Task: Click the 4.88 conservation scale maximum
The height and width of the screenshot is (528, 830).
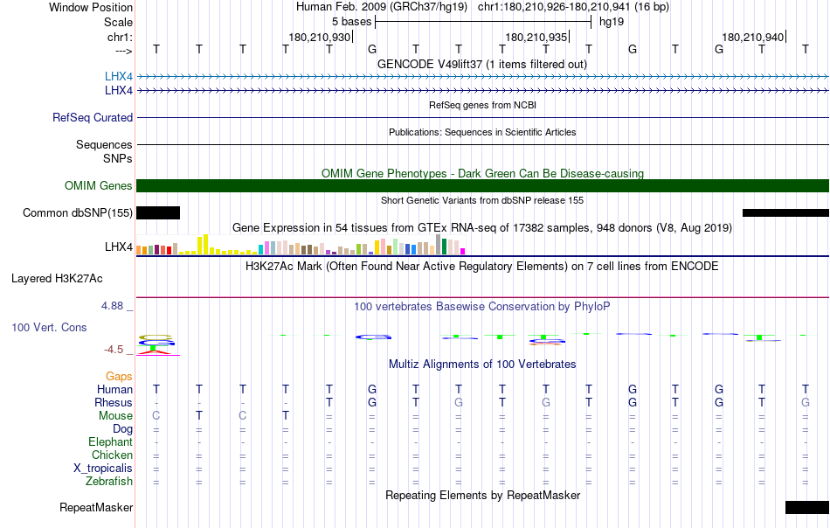Action: (x=112, y=306)
